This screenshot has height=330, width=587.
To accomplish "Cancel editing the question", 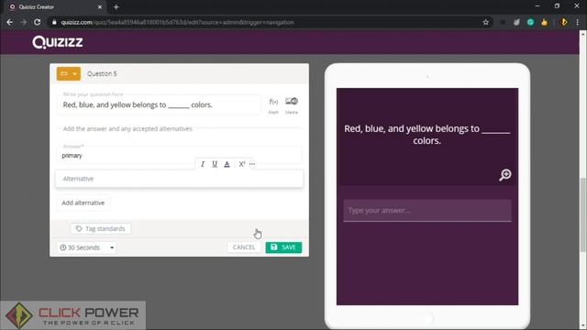I will pos(244,247).
